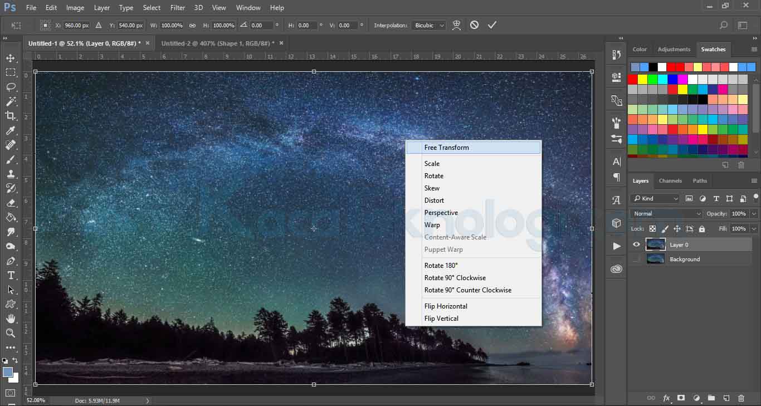Select the Magic Wand tool
Image resolution: width=761 pixels, height=406 pixels.
[11, 101]
